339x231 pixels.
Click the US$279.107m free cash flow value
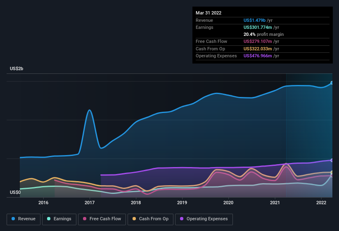(x=258, y=41)
